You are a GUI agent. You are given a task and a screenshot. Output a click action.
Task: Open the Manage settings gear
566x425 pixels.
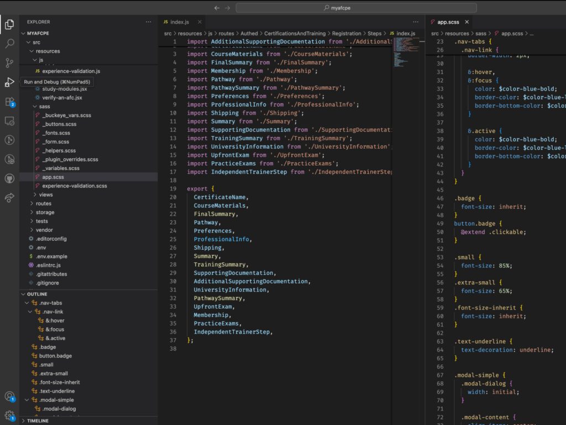point(9,415)
